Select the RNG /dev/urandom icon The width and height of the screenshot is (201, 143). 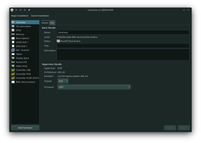point(13,82)
